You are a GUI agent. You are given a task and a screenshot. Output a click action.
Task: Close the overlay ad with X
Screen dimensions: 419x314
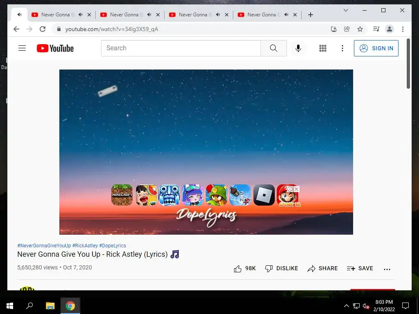(296, 189)
